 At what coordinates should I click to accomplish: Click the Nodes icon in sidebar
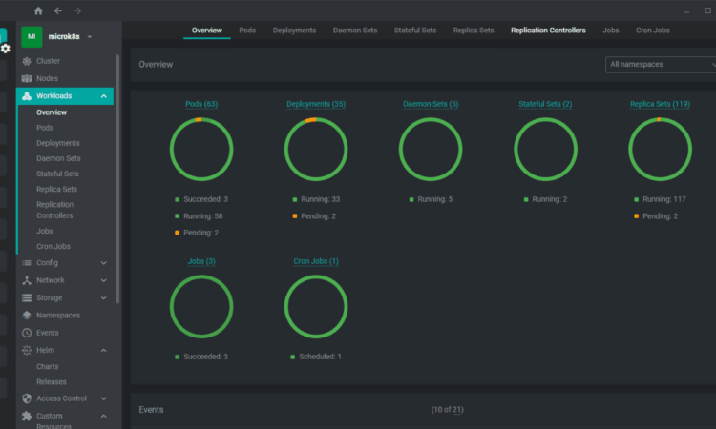27,78
